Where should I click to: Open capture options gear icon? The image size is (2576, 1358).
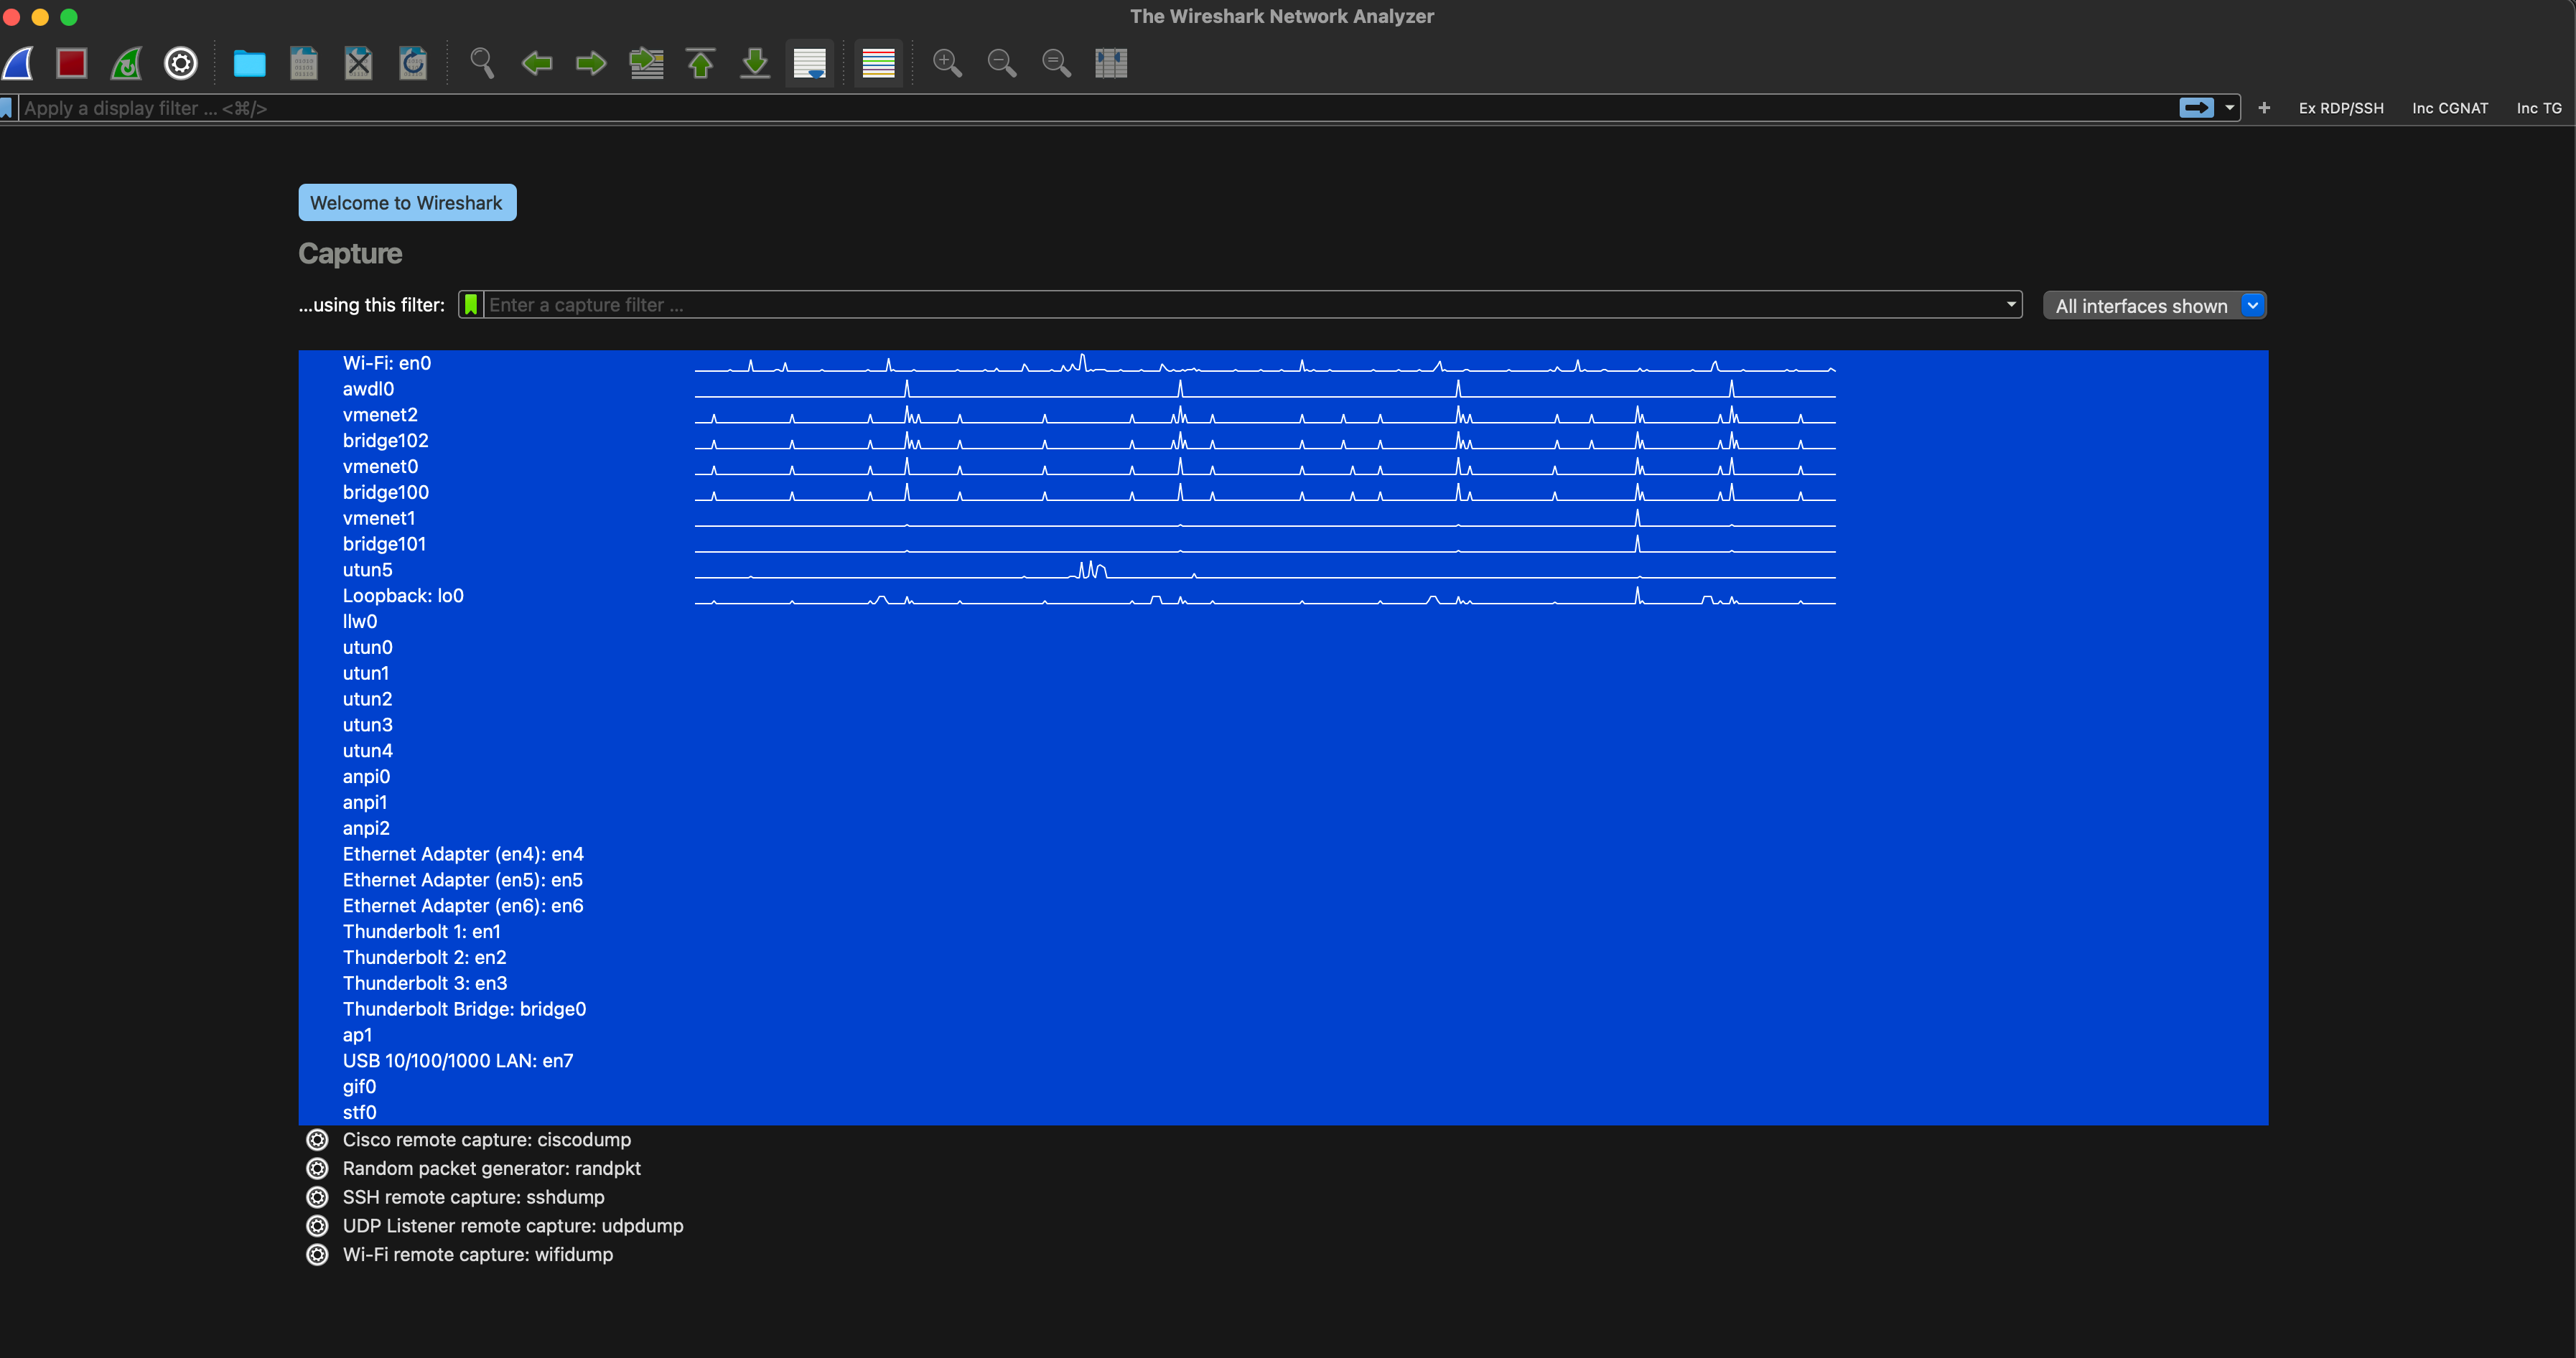pyautogui.click(x=181, y=63)
